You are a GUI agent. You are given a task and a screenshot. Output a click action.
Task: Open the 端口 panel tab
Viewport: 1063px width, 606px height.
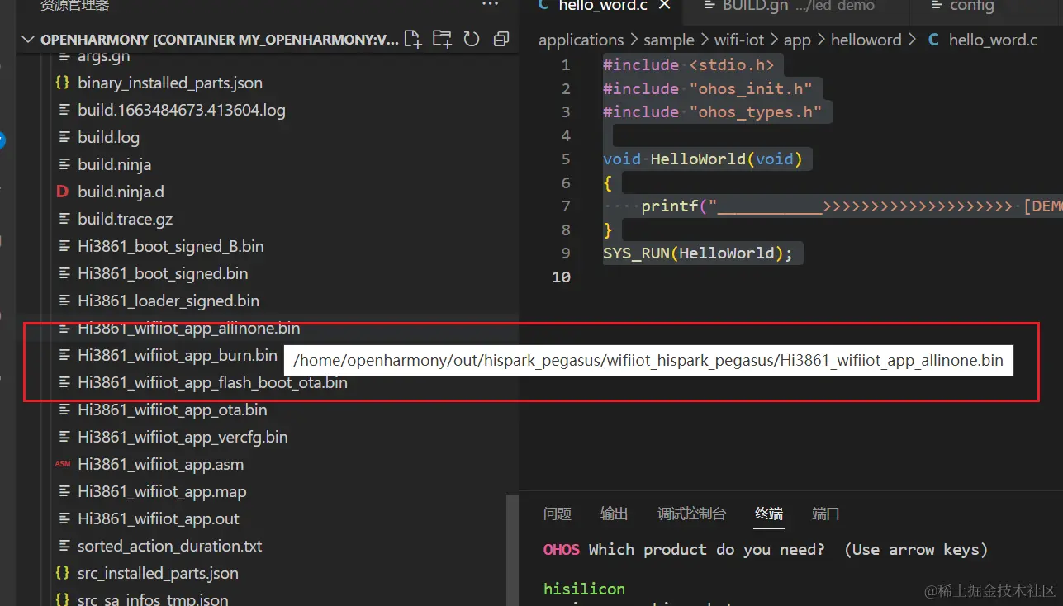(x=826, y=514)
